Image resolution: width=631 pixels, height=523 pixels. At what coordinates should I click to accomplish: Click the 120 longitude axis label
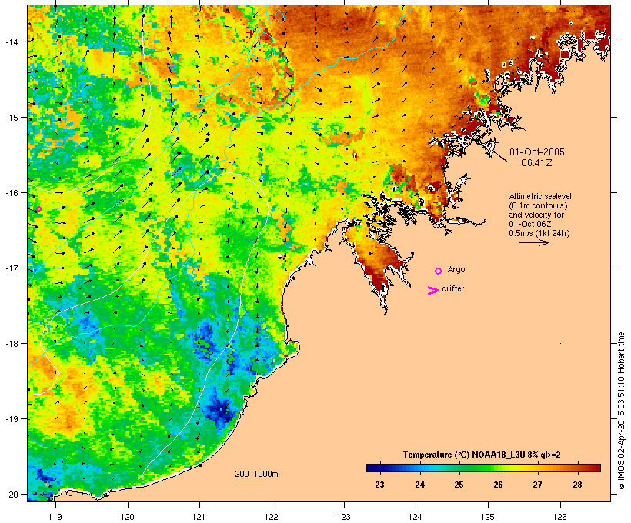click(128, 517)
